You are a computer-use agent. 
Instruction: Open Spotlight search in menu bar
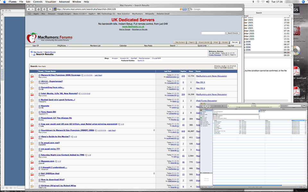303,2
